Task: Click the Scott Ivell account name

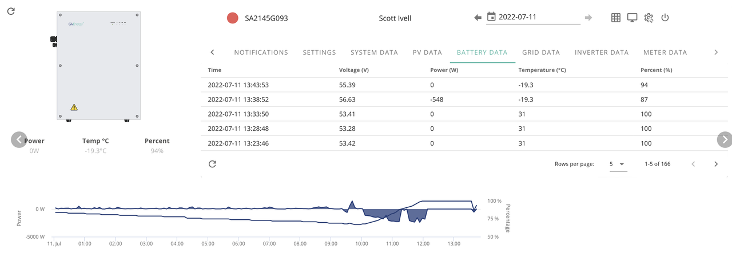Action: tap(395, 18)
